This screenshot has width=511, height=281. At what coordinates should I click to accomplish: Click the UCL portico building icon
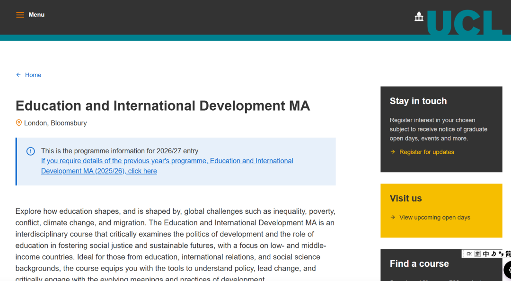point(419,17)
